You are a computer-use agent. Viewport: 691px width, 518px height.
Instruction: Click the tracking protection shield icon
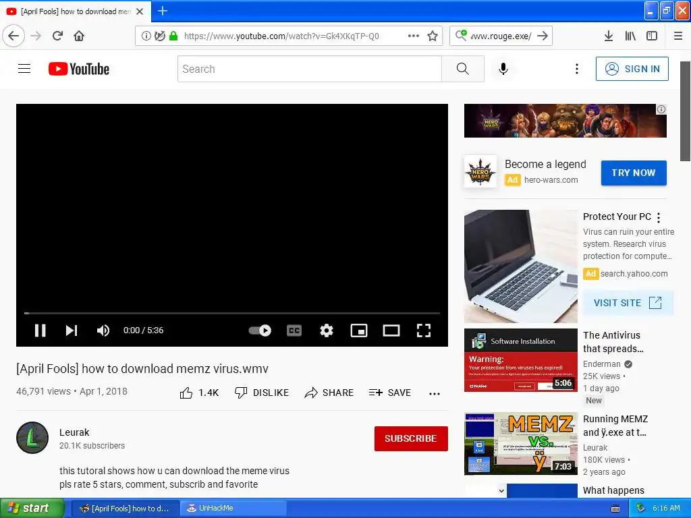pos(160,36)
